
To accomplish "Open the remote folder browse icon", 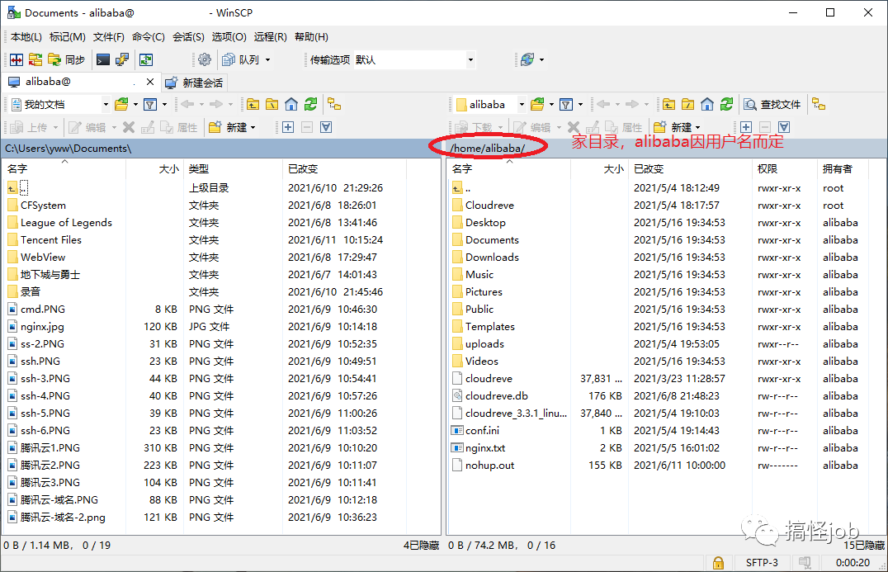I will click(x=537, y=104).
